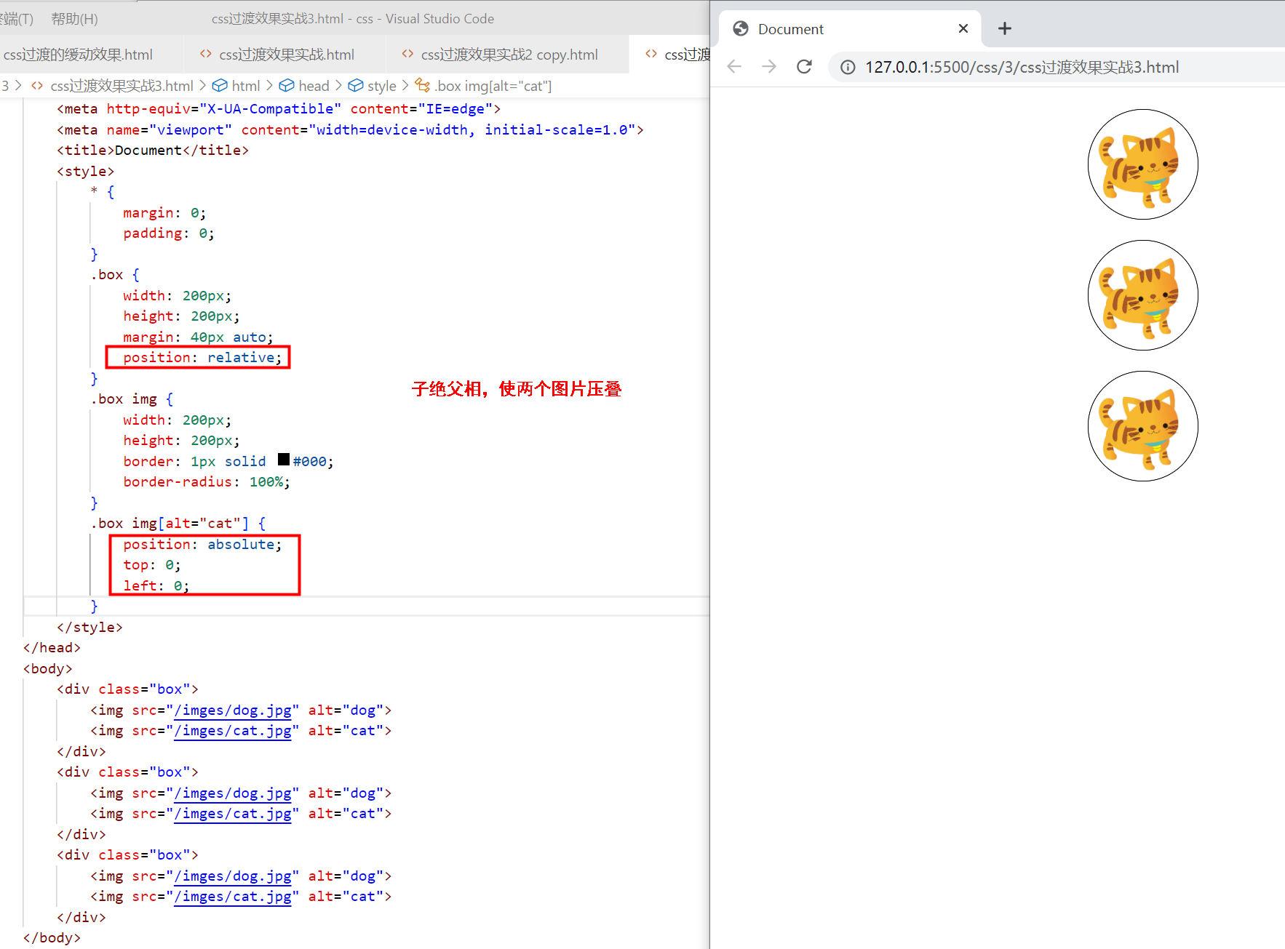
Task: Open the first /imges/dog.jpg link
Action: coord(232,710)
